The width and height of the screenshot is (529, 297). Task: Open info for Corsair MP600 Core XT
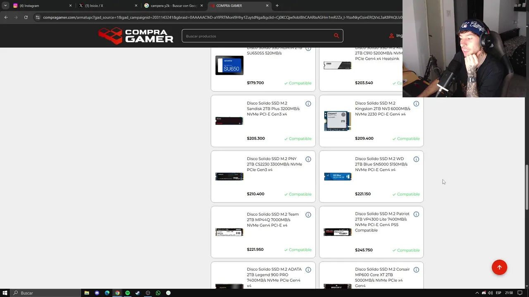click(416, 270)
